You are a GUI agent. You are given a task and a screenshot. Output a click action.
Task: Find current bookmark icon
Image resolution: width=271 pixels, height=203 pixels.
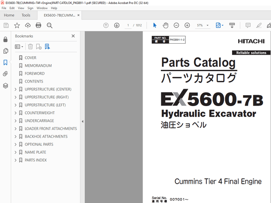(47, 47)
